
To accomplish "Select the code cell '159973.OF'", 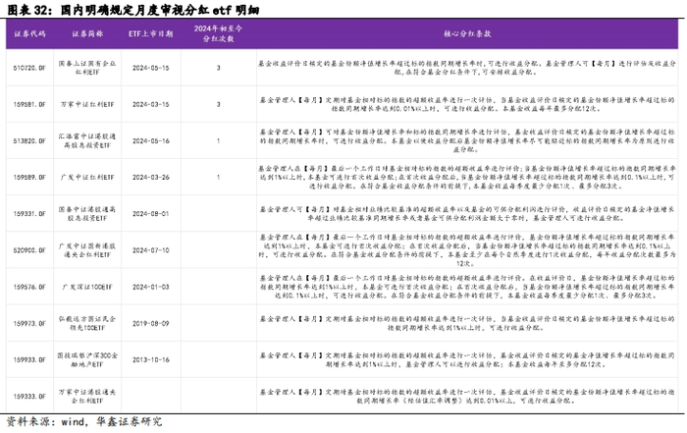I will pos(29,323).
